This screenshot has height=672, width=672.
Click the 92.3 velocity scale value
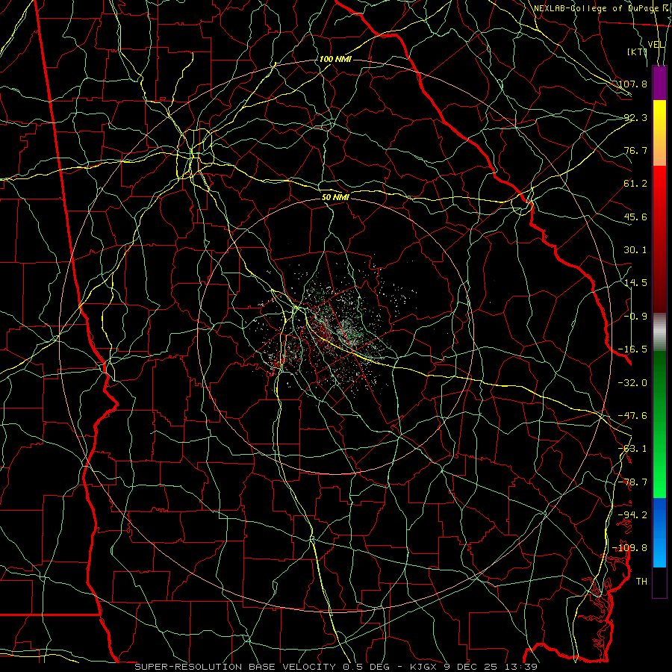pos(635,117)
